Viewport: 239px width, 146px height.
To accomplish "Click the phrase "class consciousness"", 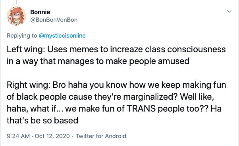I will tap(185, 49).
